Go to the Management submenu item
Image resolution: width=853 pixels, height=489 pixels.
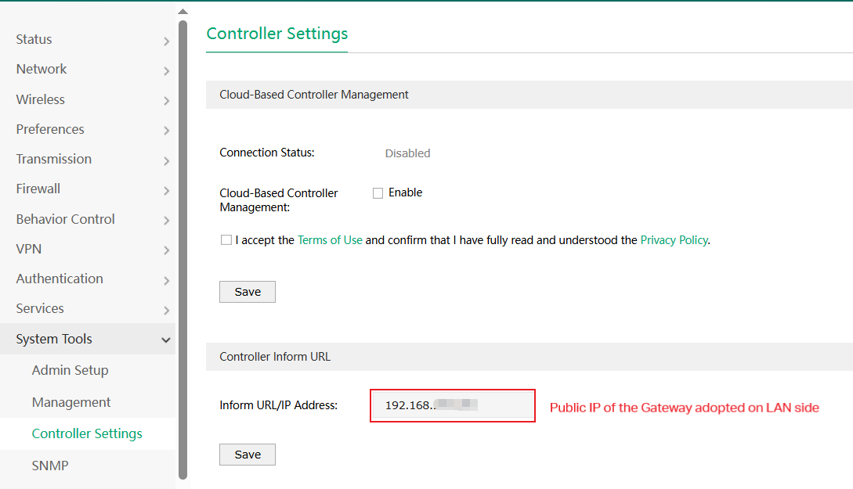[x=71, y=402]
